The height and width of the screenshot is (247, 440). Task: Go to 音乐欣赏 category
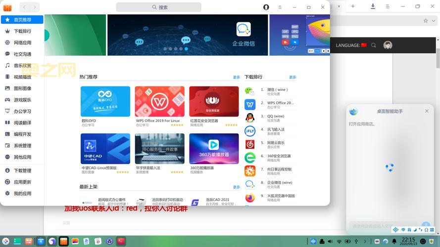[22, 66]
